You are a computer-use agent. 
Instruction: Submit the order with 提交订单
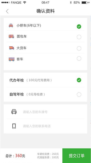tap(77, 156)
